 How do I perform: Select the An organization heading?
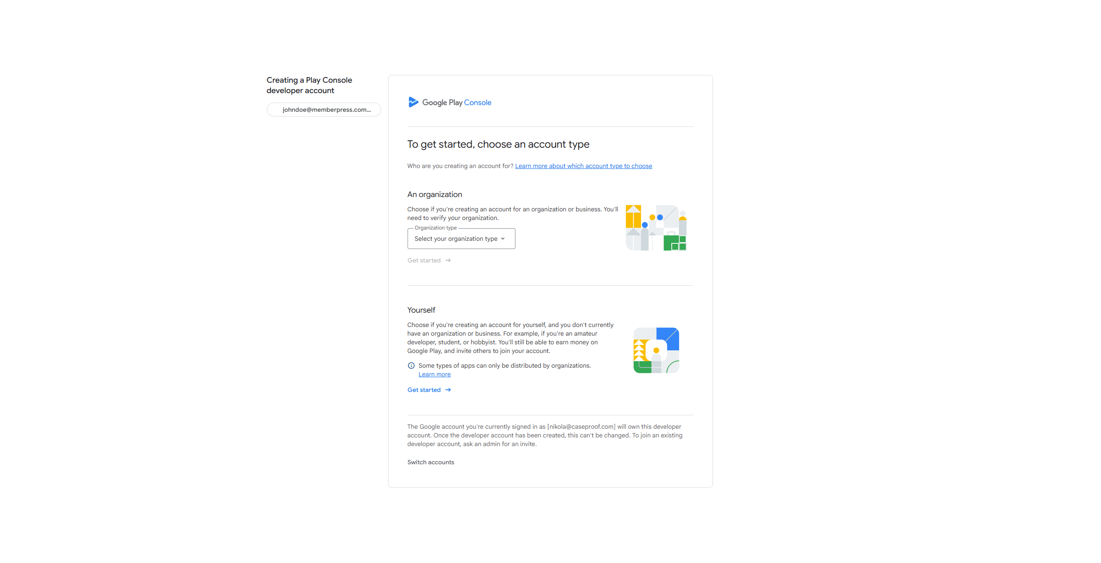click(x=434, y=194)
